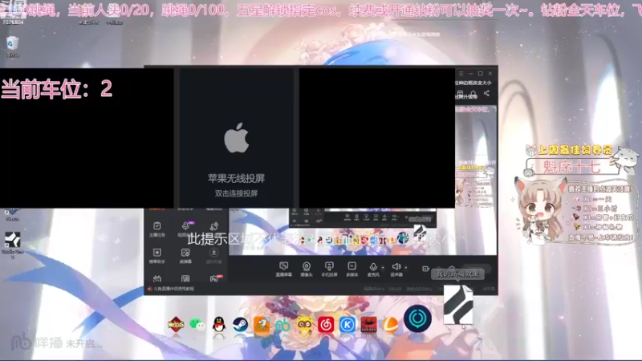642x361 pixels.
Task: Open the 手机投屏 phone casting option
Action: [329, 269]
